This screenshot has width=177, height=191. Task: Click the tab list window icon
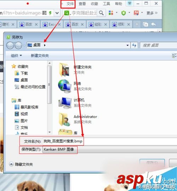pos(145,24)
